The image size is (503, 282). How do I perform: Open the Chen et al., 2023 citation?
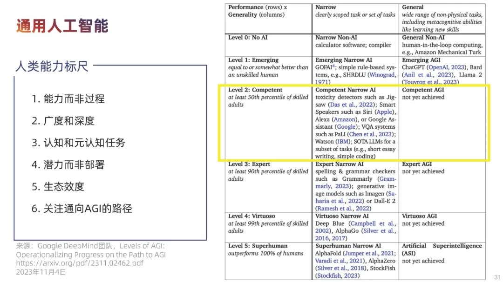[x=371, y=134]
